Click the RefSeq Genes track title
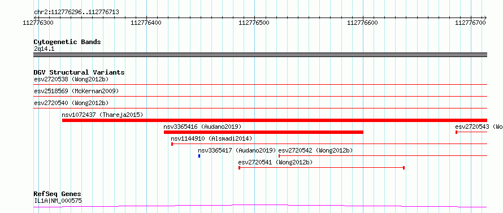The height and width of the screenshot is (213, 503). point(58,194)
